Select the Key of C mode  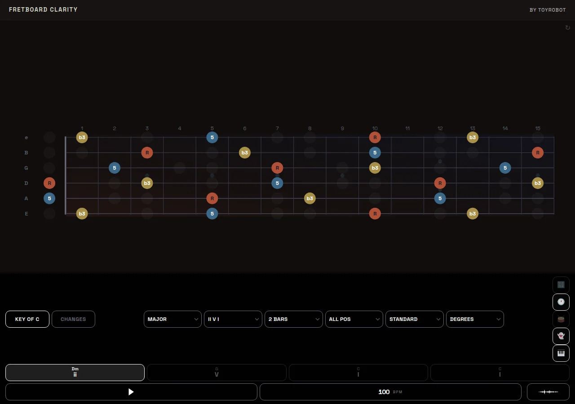point(27,319)
